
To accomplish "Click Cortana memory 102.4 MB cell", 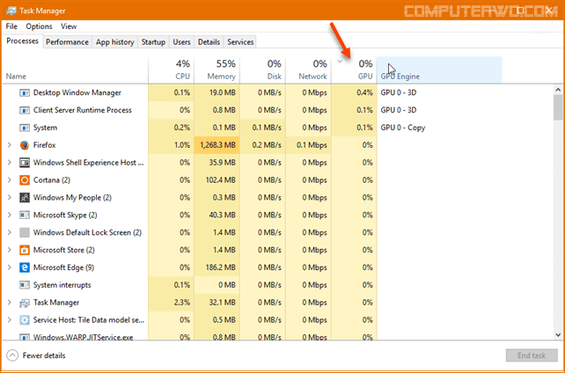I will click(x=216, y=180).
